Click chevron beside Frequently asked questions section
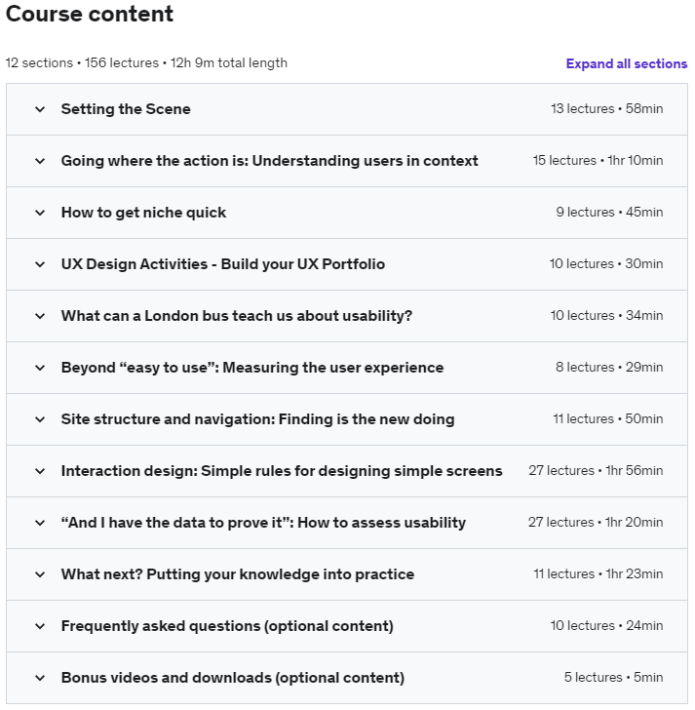The height and width of the screenshot is (710, 695). pyautogui.click(x=40, y=626)
